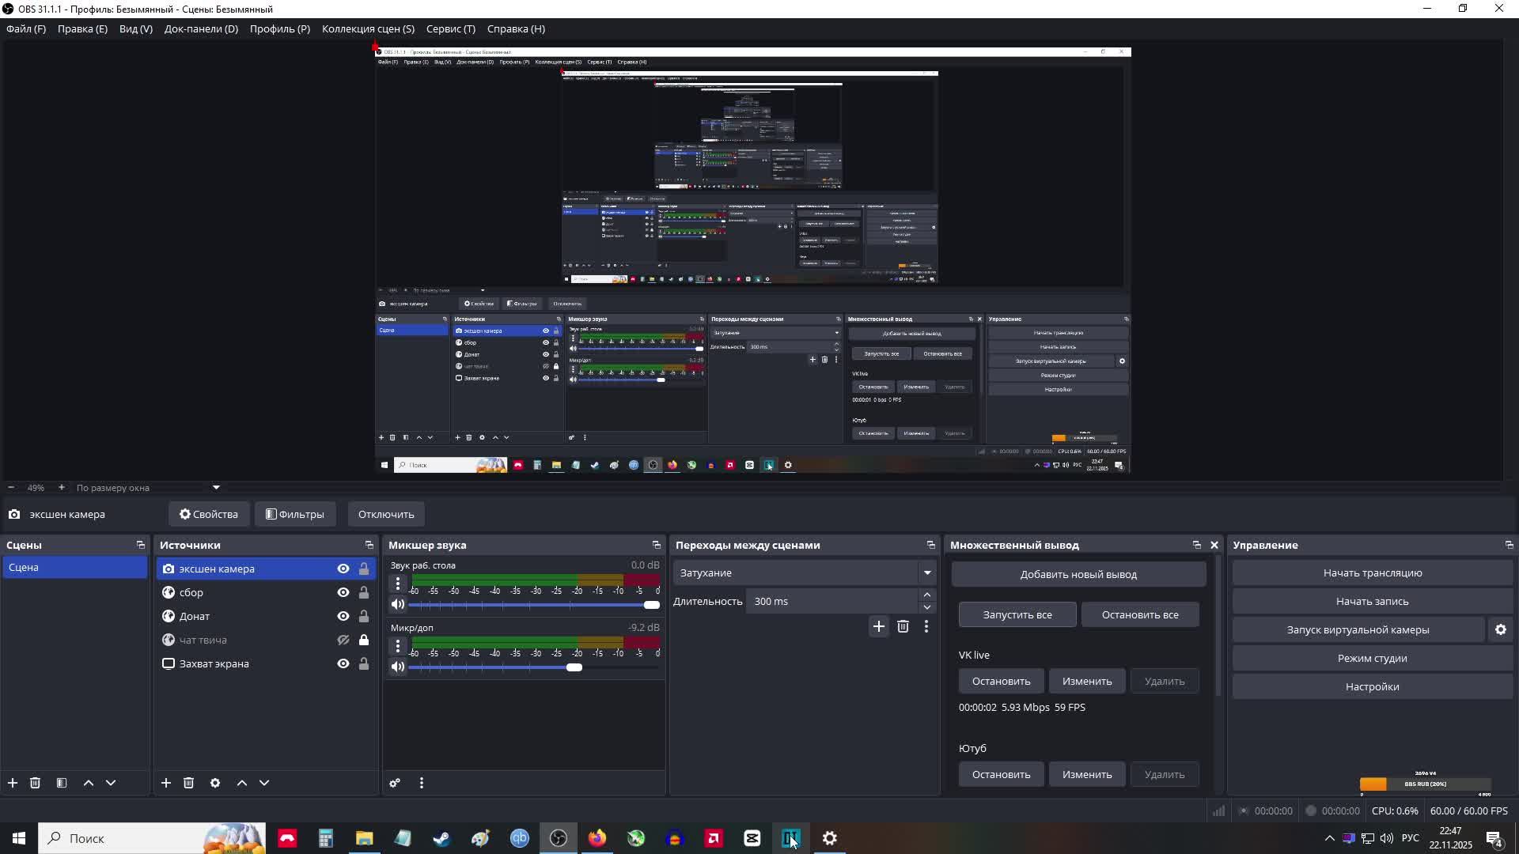This screenshot has height=854, width=1519.
Task: Open Микр/доп three-dot options menu
Action: click(x=398, y=646)
